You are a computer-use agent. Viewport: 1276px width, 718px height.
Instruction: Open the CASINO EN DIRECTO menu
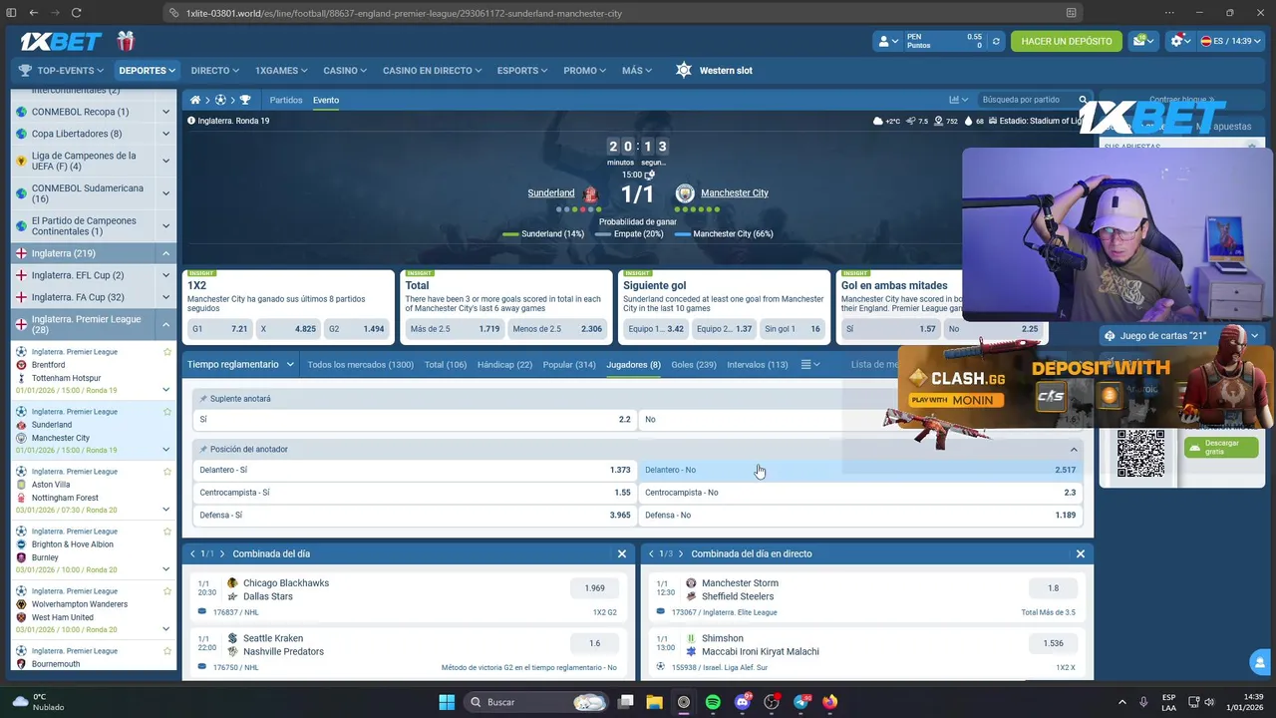[432, 71]
